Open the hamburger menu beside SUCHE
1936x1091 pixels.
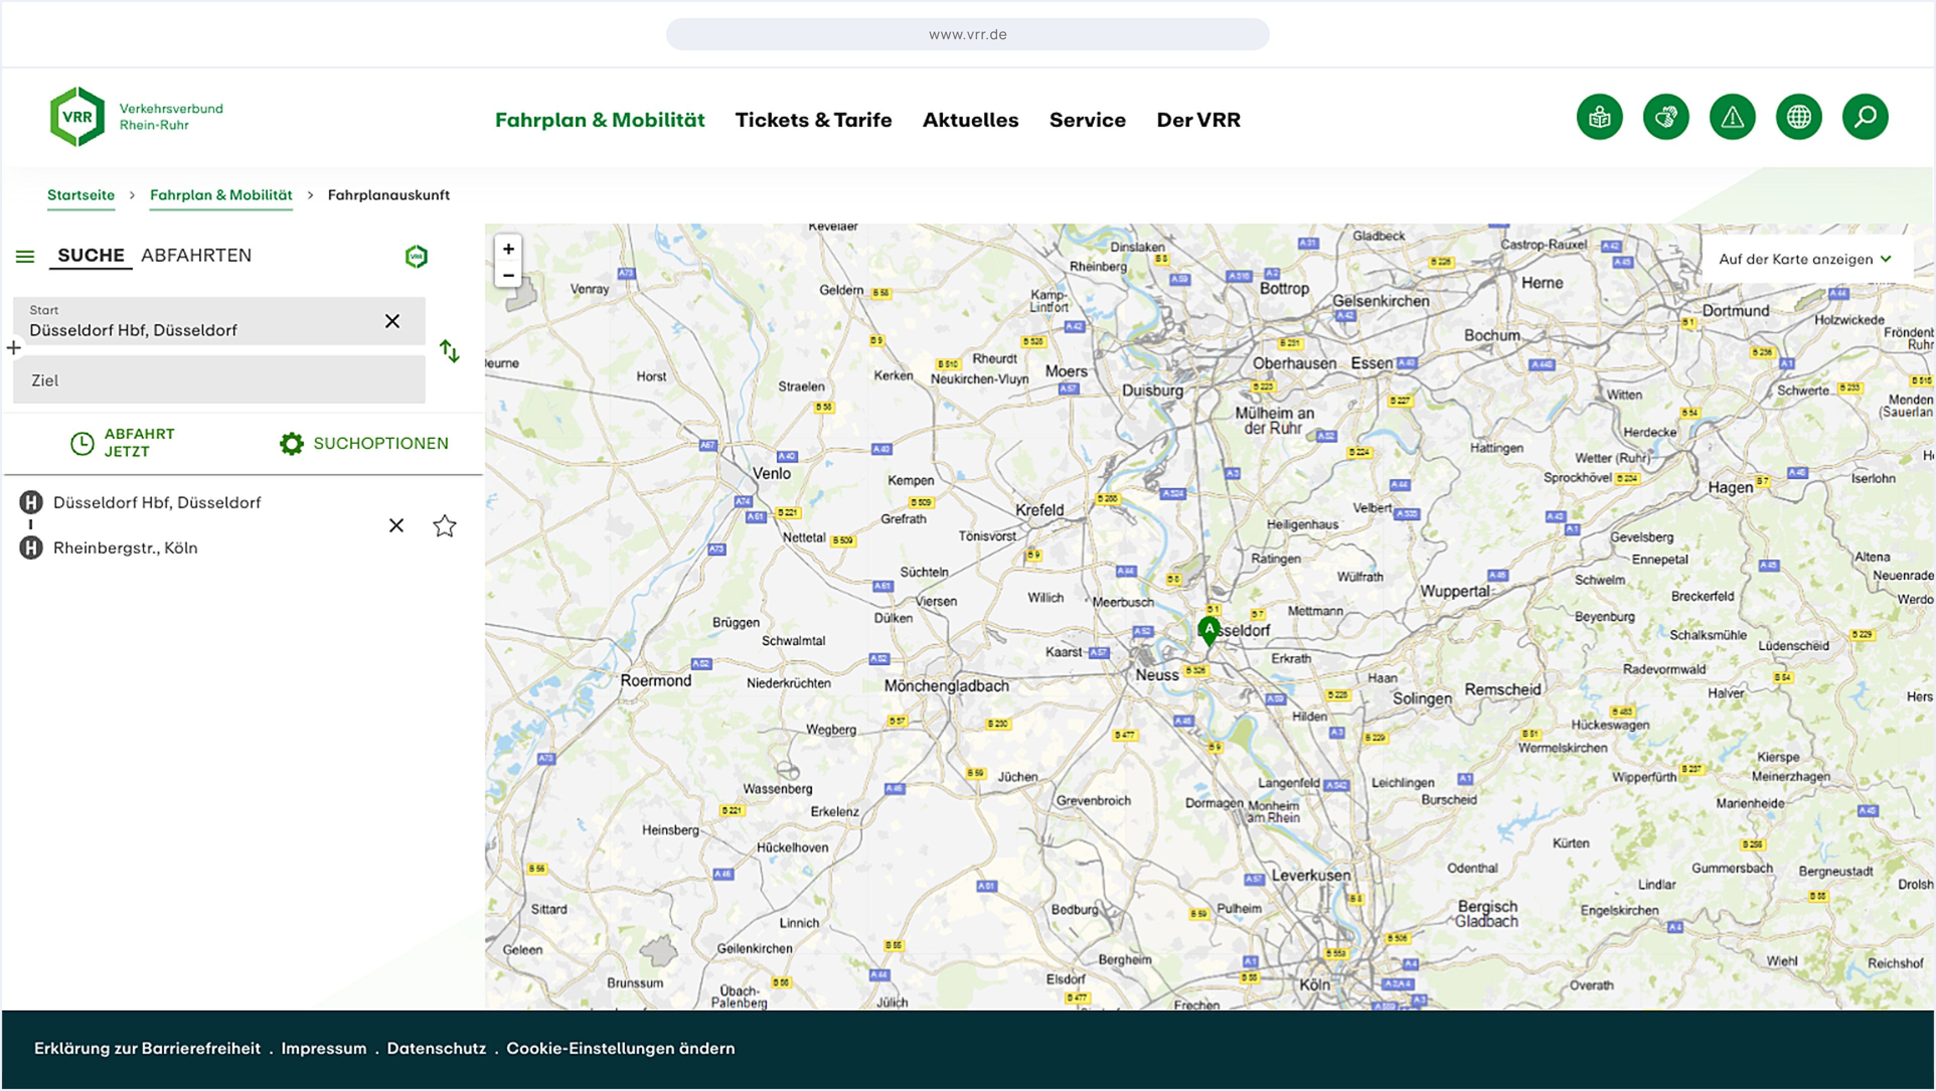click(25, 256)
